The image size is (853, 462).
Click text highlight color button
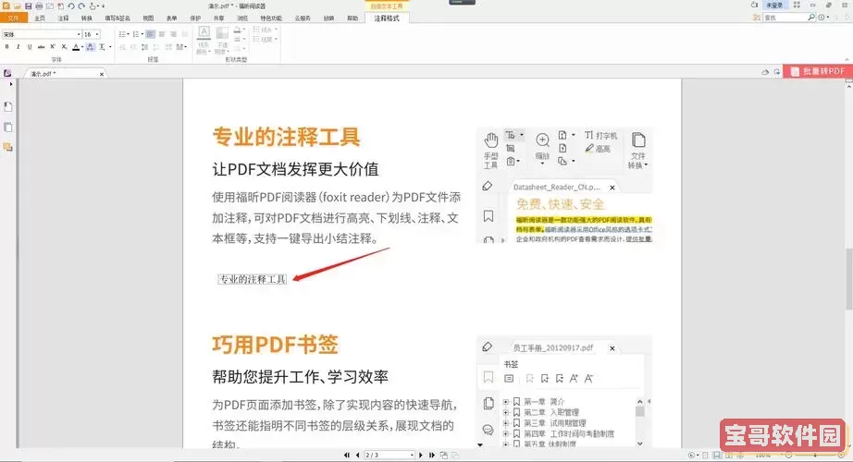pos(91,47)
